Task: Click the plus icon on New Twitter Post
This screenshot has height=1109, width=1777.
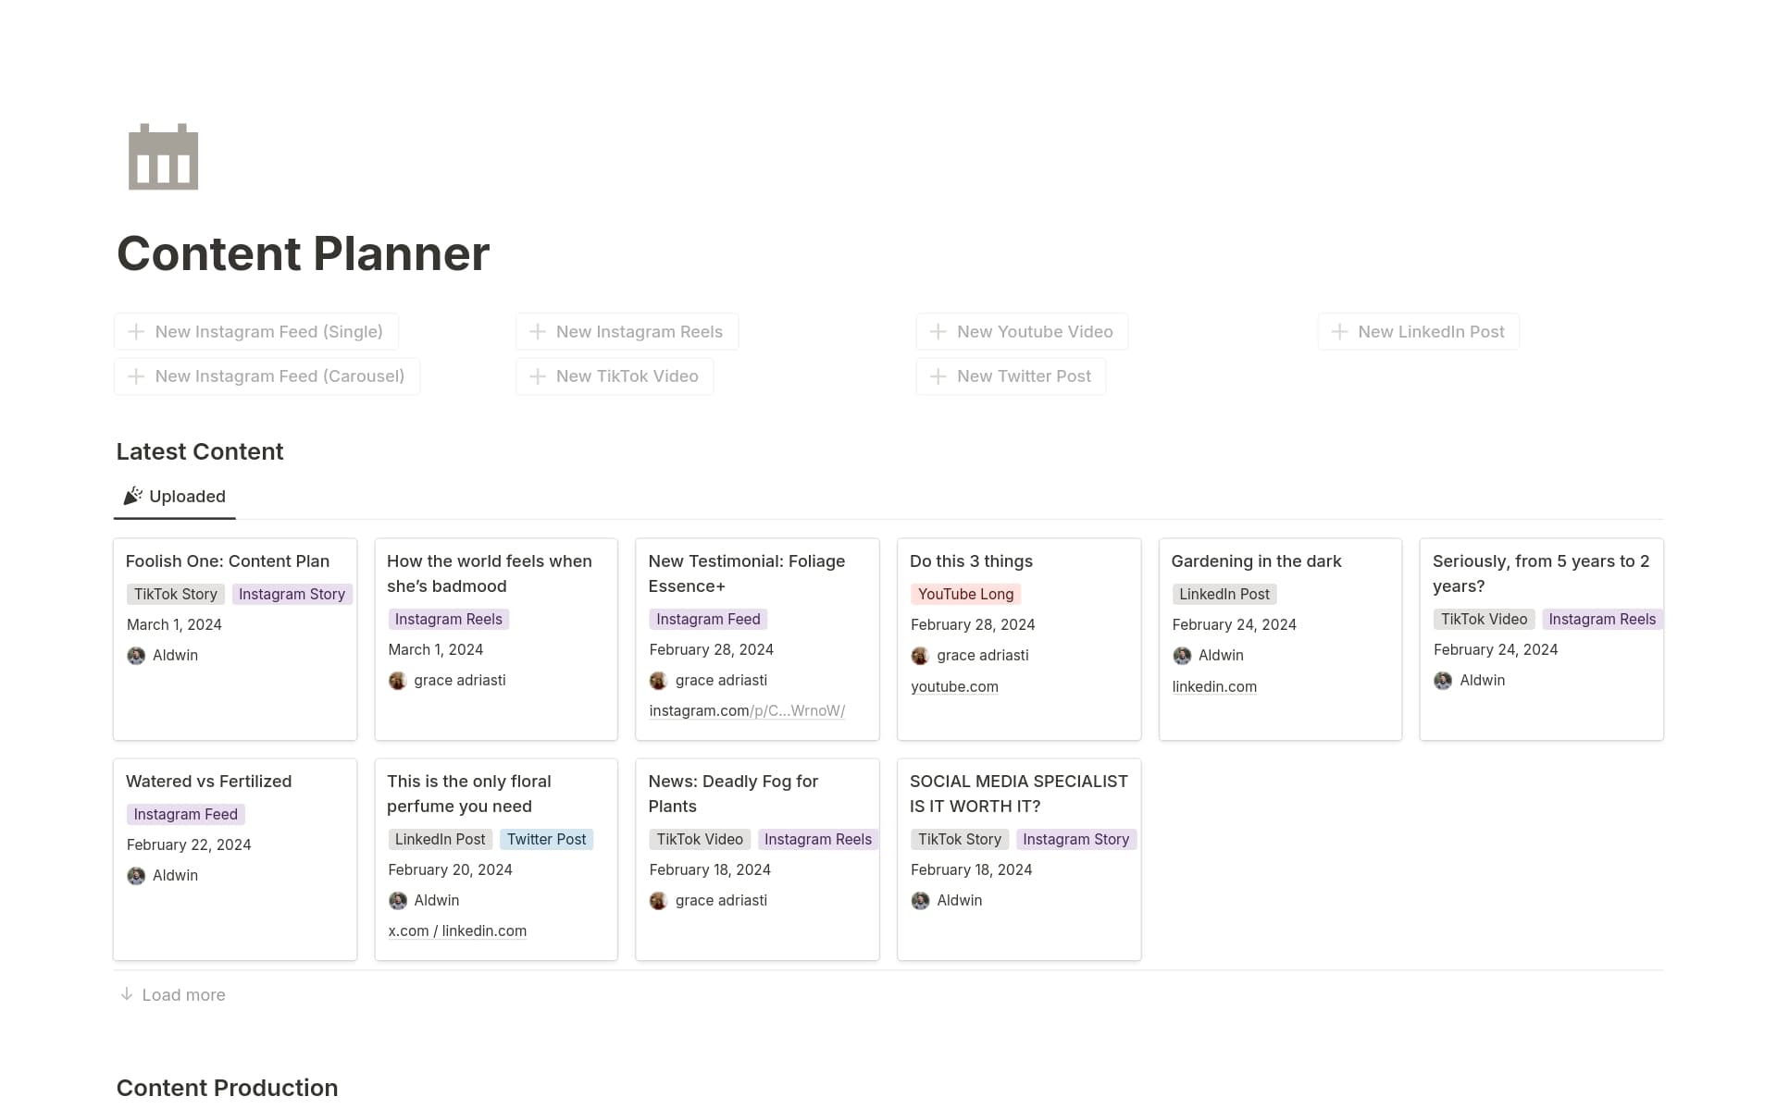Action: (938, 376)
